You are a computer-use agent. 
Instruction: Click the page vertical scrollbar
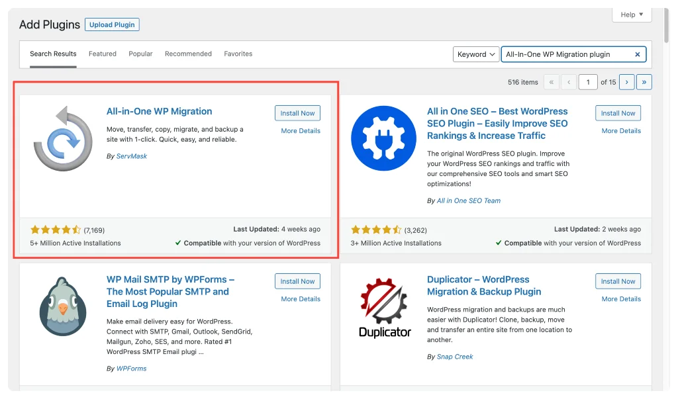tap(666, 26)
